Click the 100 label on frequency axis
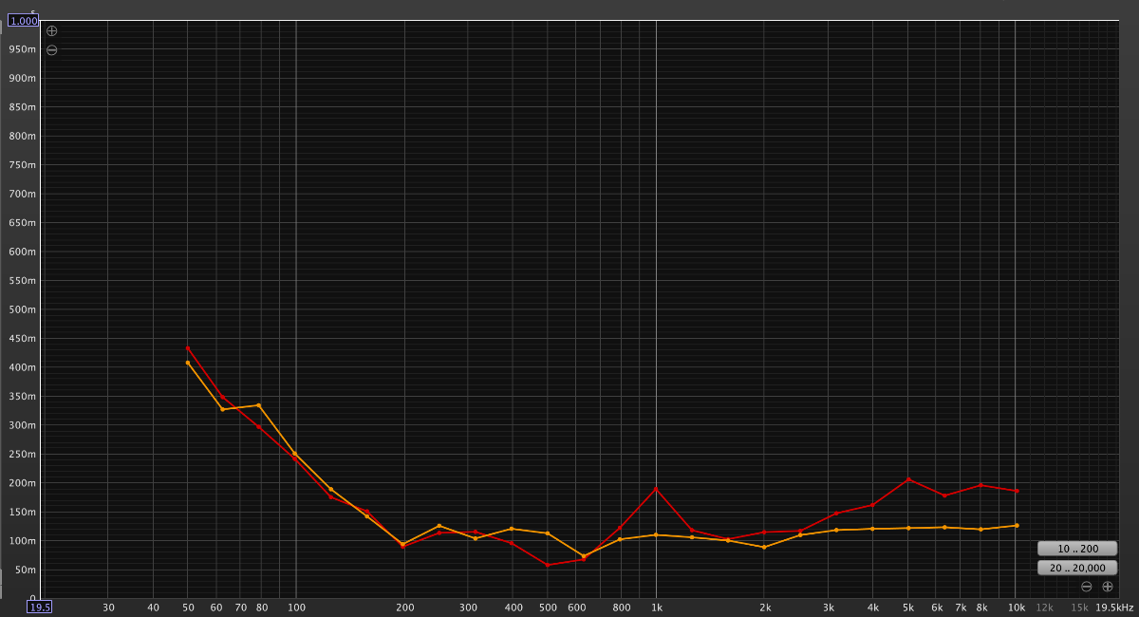Viewport: 1139px width, 617px height. tap(296, 608)
